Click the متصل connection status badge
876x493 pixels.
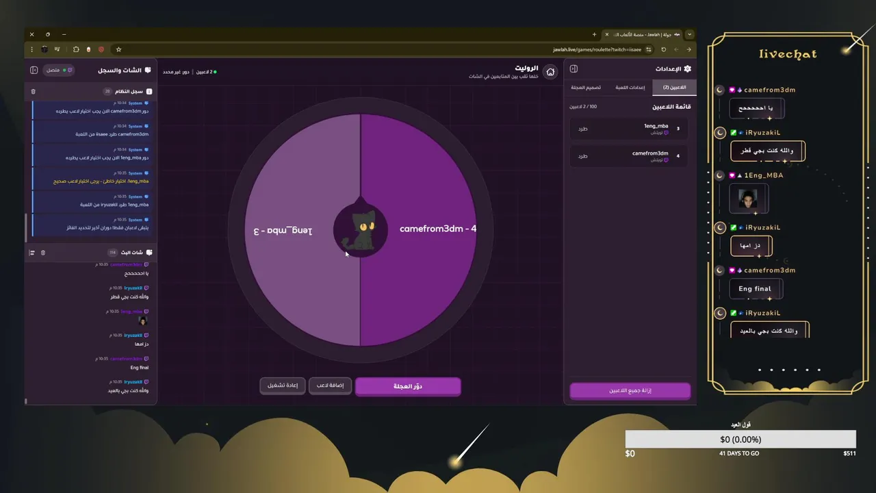tap(60, 70)
